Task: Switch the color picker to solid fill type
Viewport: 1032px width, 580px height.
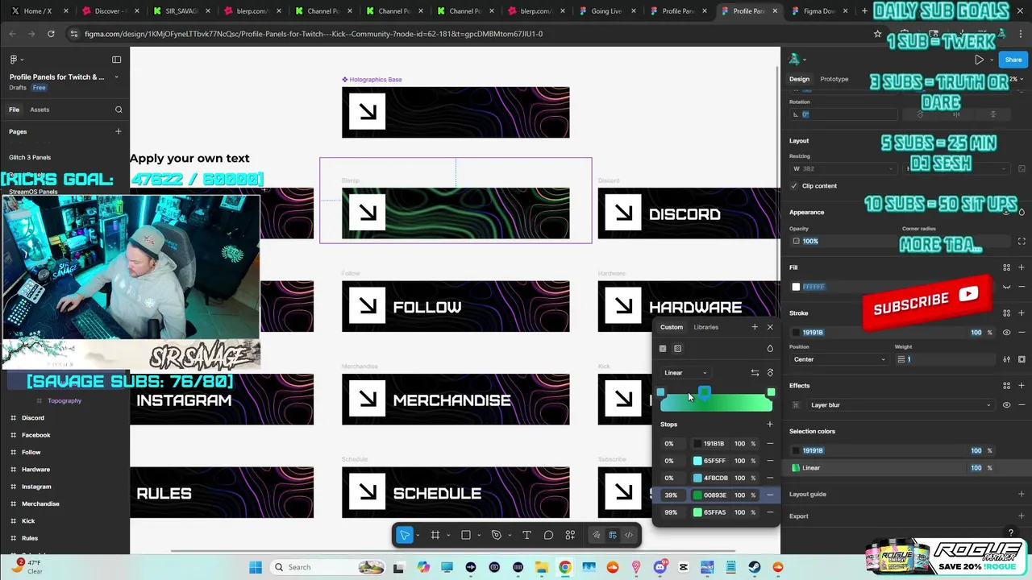Action: coord(663,349)
